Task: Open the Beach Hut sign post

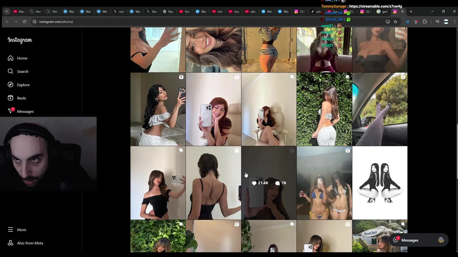Action: (x=380, y=236)
